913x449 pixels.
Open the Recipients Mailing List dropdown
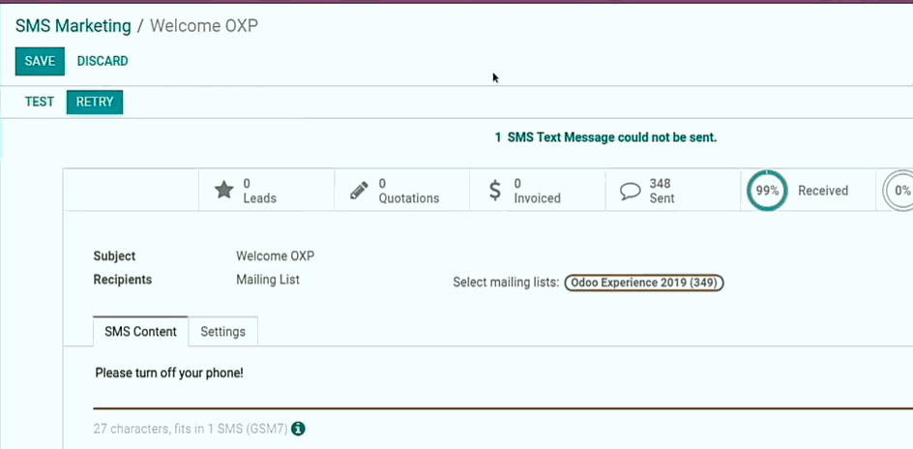pyautogui.click(x=268, y=280)
